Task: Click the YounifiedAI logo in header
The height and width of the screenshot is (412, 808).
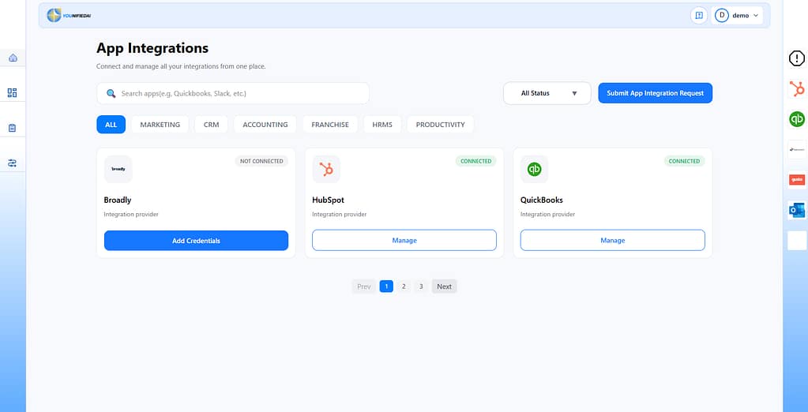Action: pyautogui.click(x=69, y=16)
